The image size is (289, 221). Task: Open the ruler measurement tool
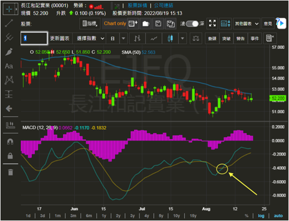tap(10, 125)
